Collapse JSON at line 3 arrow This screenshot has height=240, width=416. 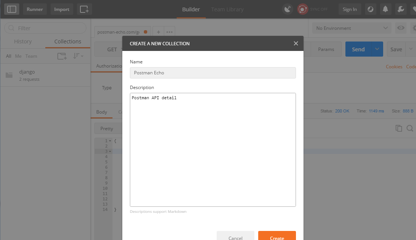[110, 151]
